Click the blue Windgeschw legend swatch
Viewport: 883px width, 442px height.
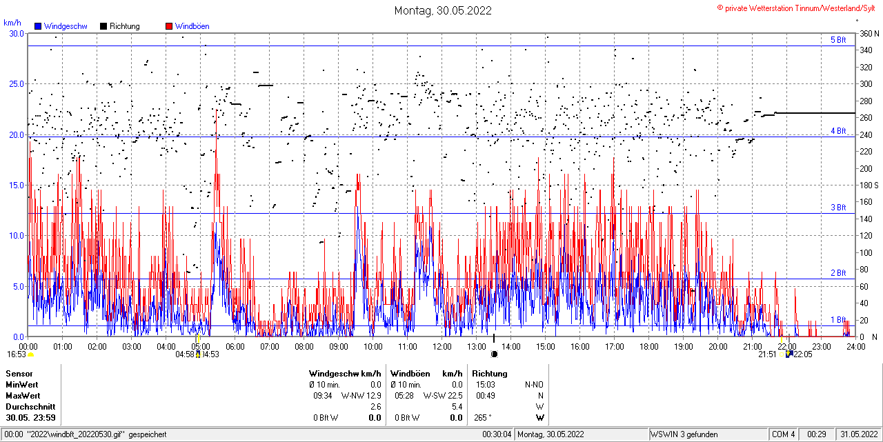pyautogui.click(x=37, y=26)
